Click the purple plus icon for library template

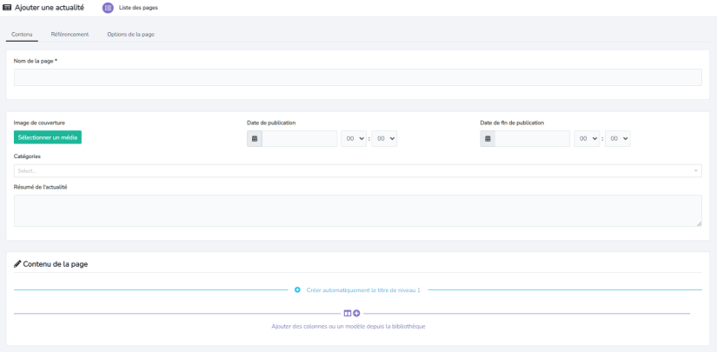(x=356, y=313)
